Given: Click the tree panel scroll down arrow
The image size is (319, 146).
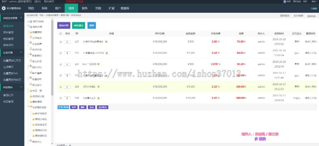Looking at the screenshot, I should 52,144.
